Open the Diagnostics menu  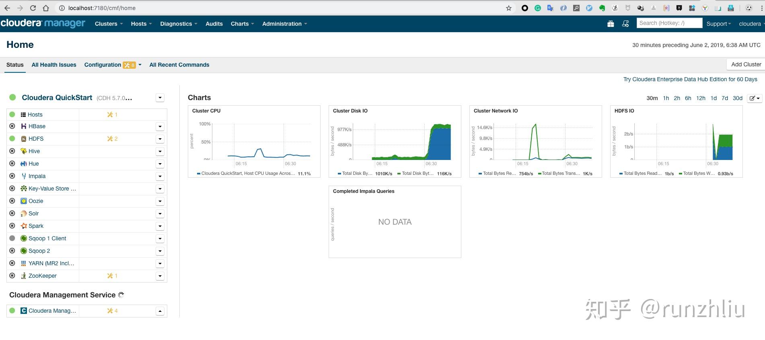[x=179, y=24]
